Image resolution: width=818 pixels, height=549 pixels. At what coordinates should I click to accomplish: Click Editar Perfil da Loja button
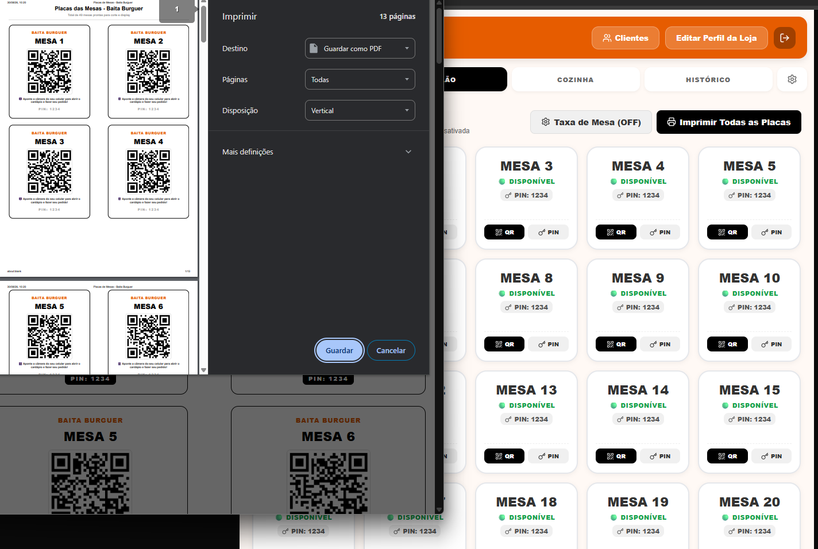click(x=716, y=38)
